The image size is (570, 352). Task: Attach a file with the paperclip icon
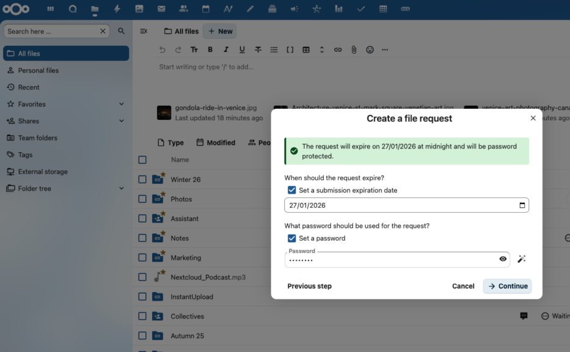[x=354, y=50]
